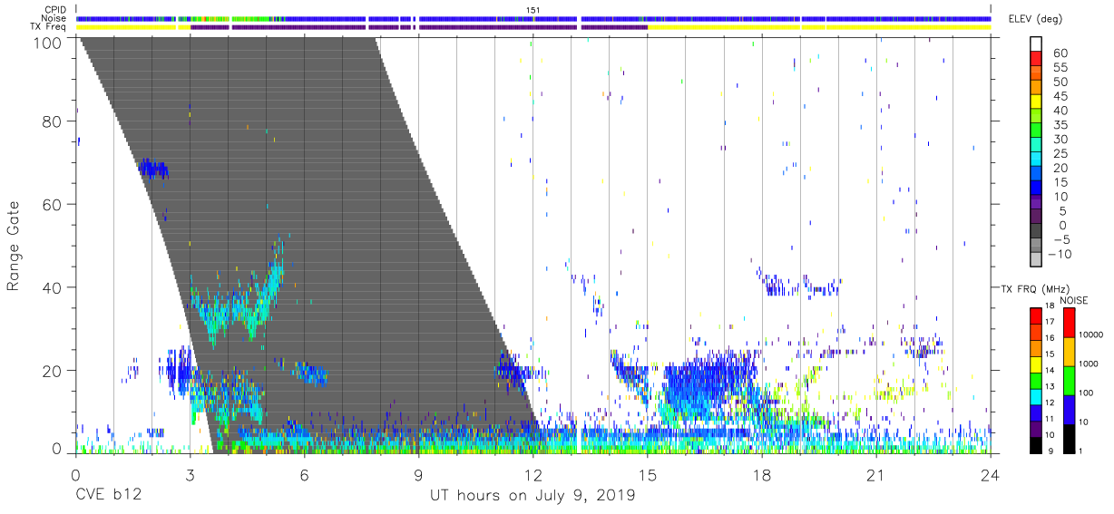Click the CPID value 151

coord(533,10)
